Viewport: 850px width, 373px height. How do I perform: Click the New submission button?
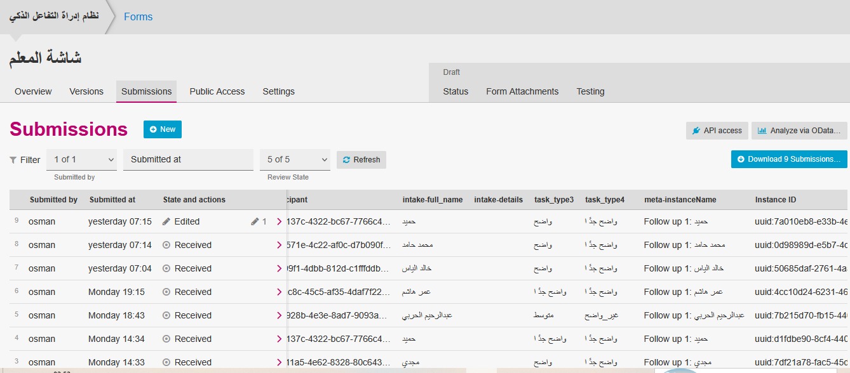click(x=163, y=129)
